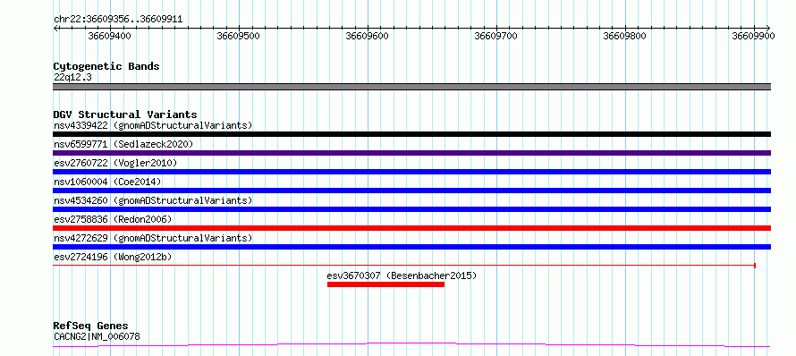796x356 pixels.
Task: Click the blue bar of nsv4272629
Action: pos(411,247)
